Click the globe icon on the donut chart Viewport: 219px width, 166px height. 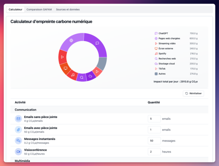(71, 41)
